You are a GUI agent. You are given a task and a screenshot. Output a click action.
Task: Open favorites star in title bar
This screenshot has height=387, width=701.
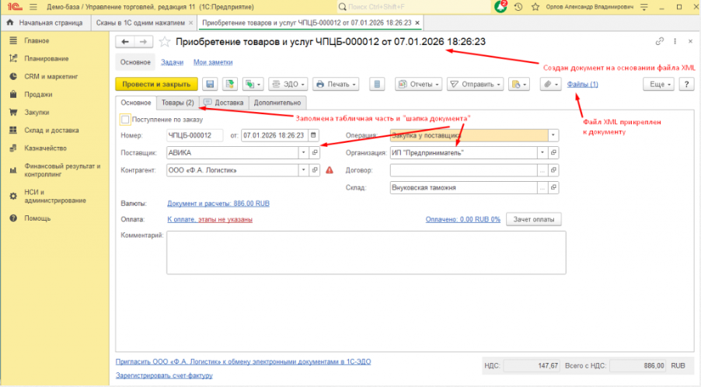pyautogui.click(x=535, y=7)
